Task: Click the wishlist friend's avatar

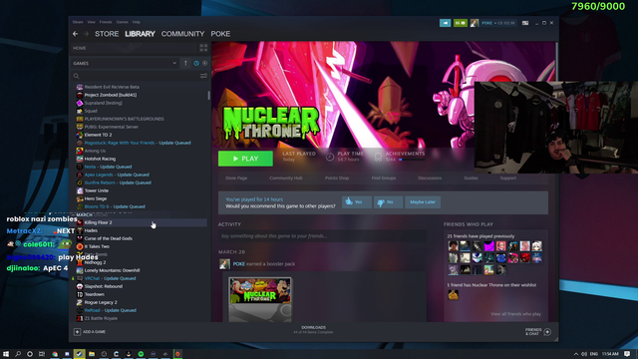Action: (453, 295)
